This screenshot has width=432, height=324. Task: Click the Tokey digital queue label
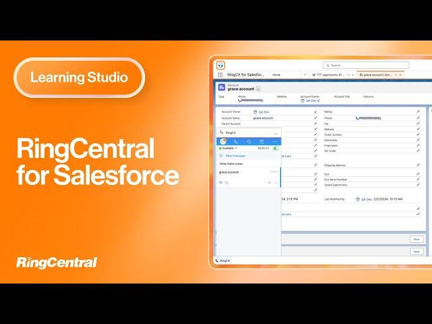pyautogui.click(x=231, y=164)
